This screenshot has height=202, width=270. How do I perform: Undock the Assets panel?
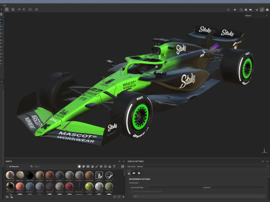[x=119, y=161]
